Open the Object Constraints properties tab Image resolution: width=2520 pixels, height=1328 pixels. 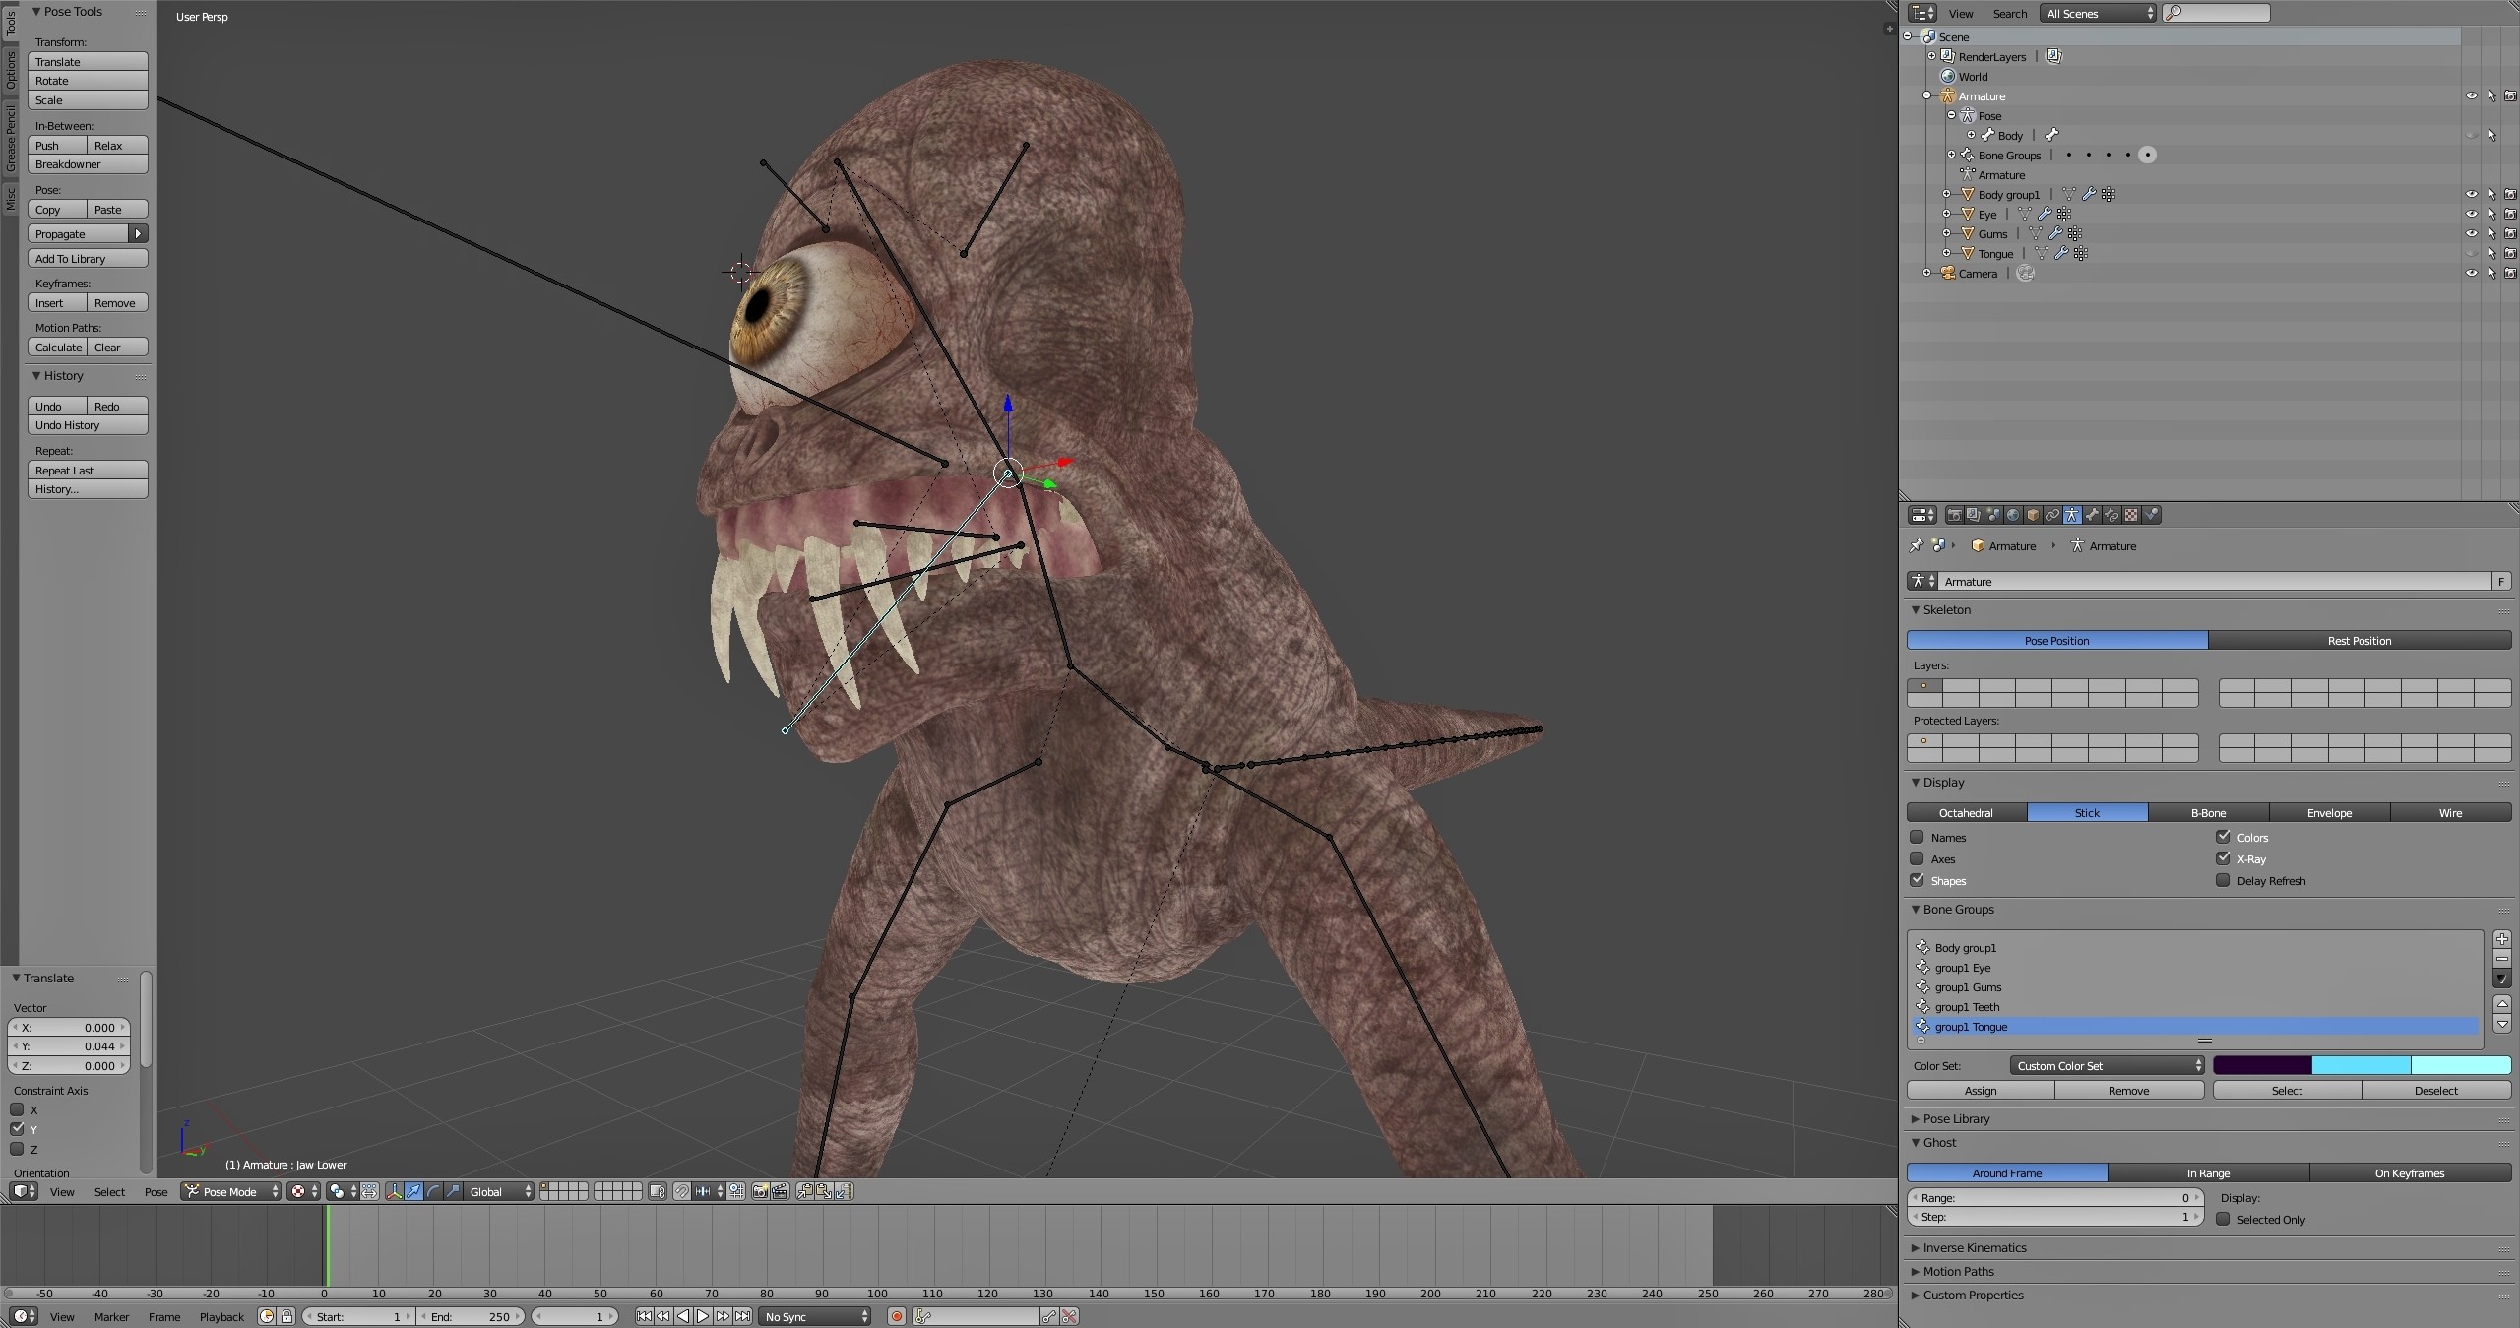coord(2052,515)
